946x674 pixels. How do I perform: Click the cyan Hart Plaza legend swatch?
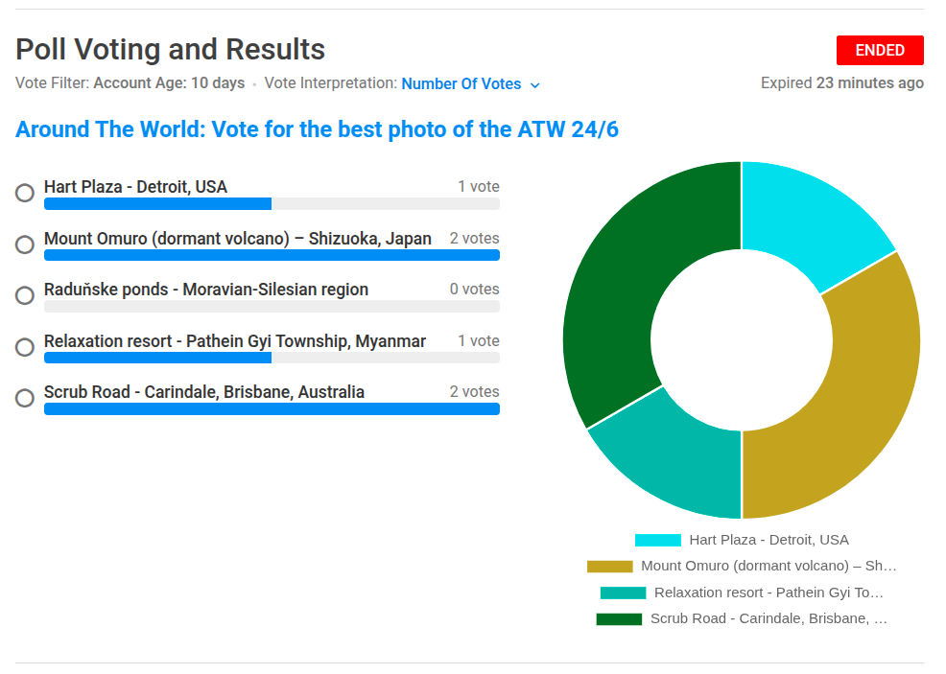click(657, 541)
